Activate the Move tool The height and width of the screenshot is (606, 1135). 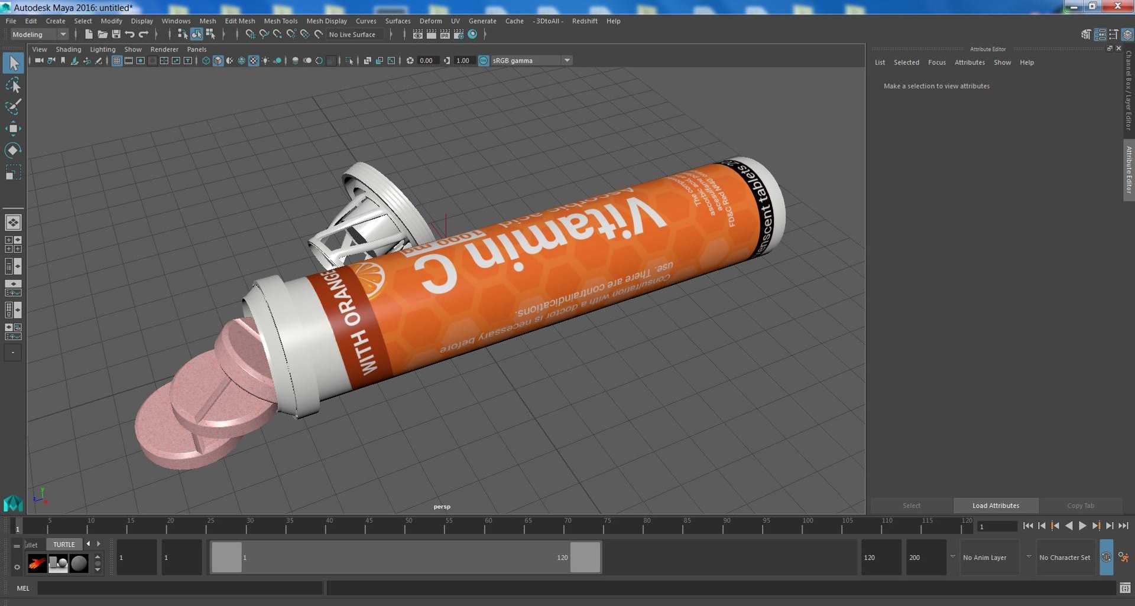[13, 128]
